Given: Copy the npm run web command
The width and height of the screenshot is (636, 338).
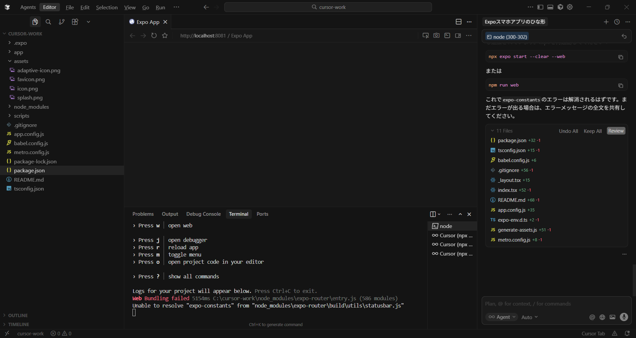Looking at the screenshot, I should click(x=620, y=85).
